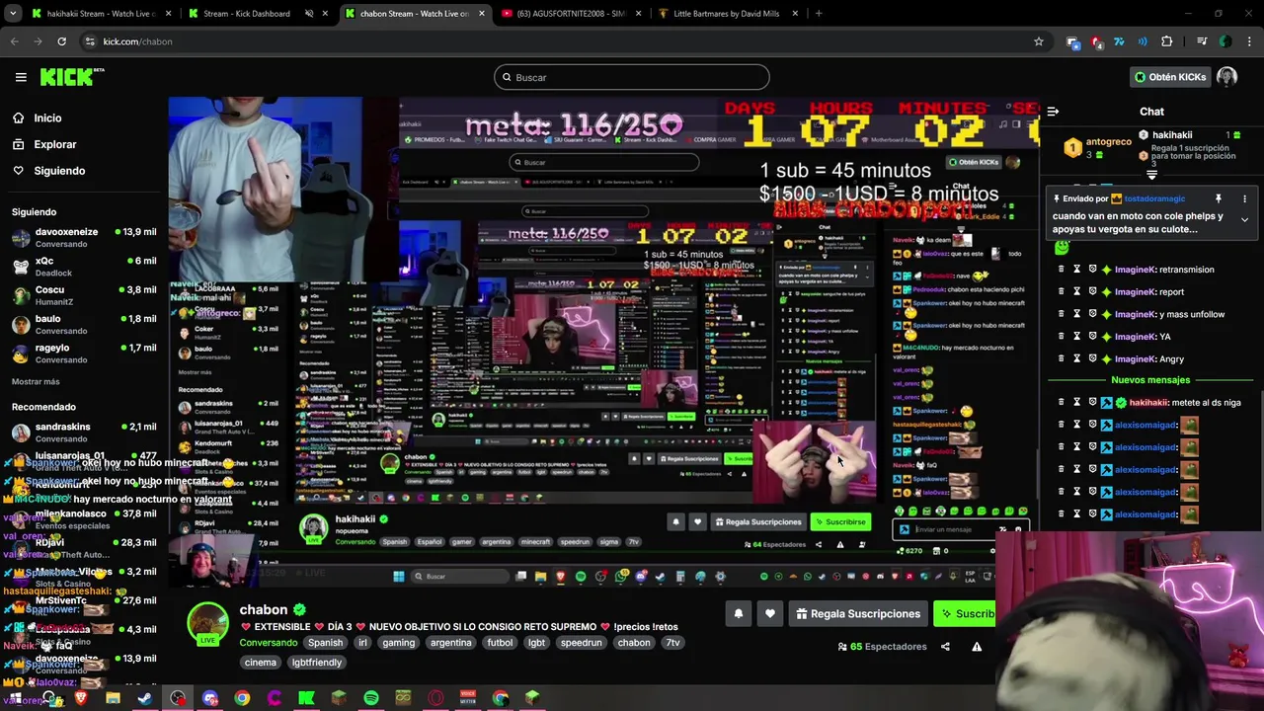Click the 'Nuevos mensajes' chat divider label
This screenshot has width=1264, height=711.
coord(1150,380)
